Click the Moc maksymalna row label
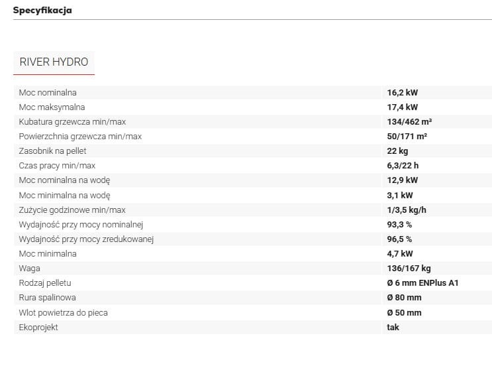The height and width of the screenshot is (368, 492). (52, 107)
